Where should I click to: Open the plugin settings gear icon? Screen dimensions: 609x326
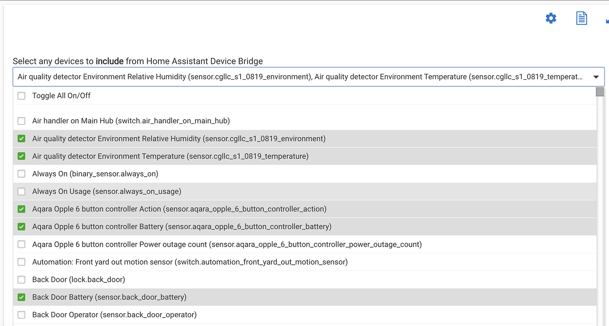coord(551,18)
